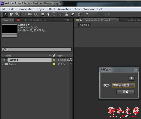Click the Comp 1 breadcrumb button in viewer
141x119 pixels.
85,25
